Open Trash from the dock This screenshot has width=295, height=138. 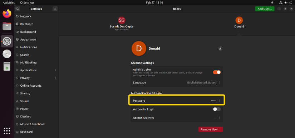point(7,66)
